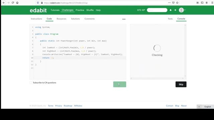
Task: Open the Tutorials menu item
Action: (x=55, y=10)
